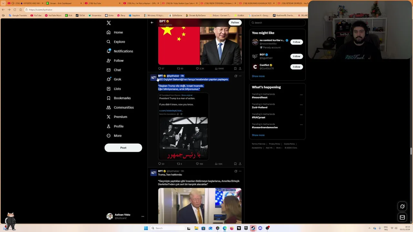The height and width of the screenshot is (232, 413).
Task: Click the Premium X icon in sidebar
Action: (109, 117)
